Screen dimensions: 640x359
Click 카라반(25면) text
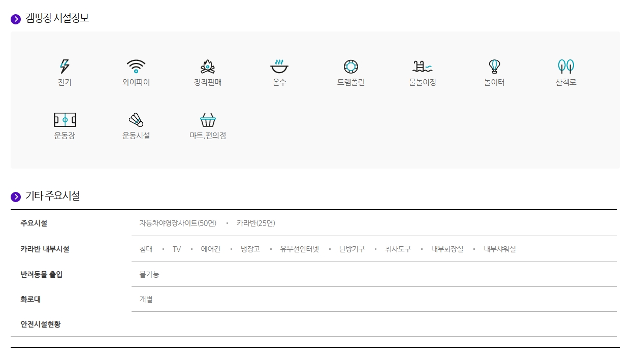pos(256,223)
